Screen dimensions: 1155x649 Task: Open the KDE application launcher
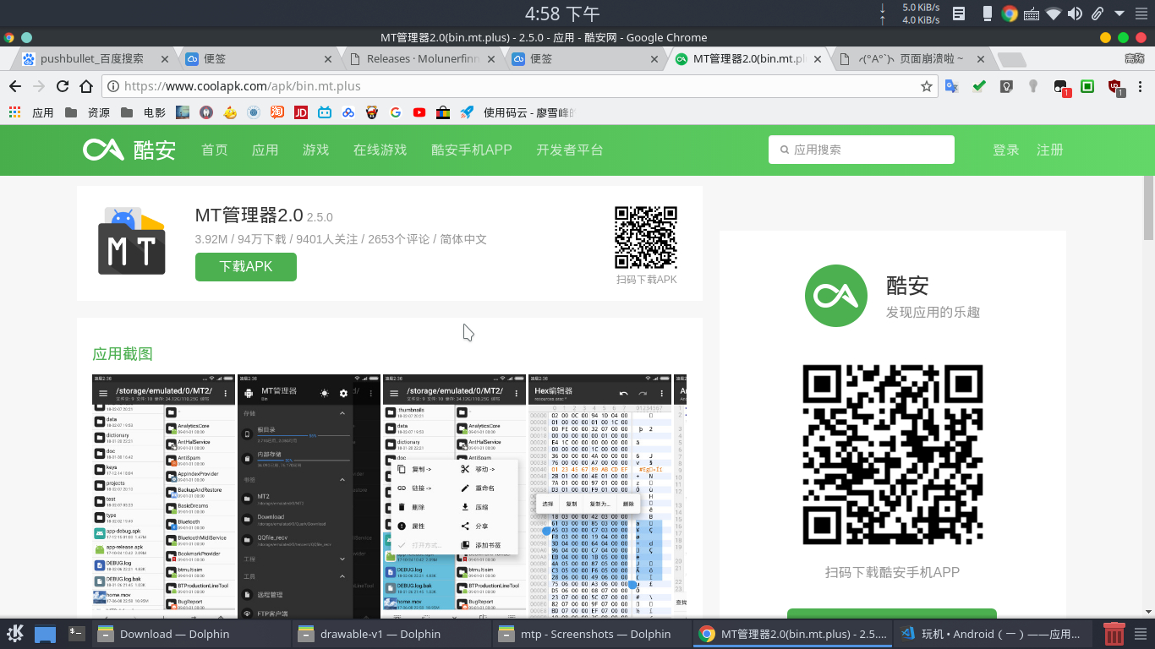15,634
